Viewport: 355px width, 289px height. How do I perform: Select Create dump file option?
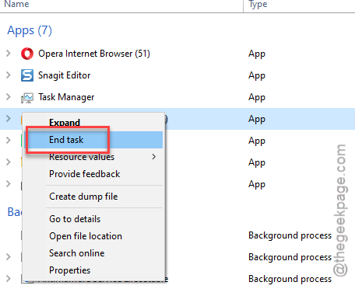coord(83,197)
